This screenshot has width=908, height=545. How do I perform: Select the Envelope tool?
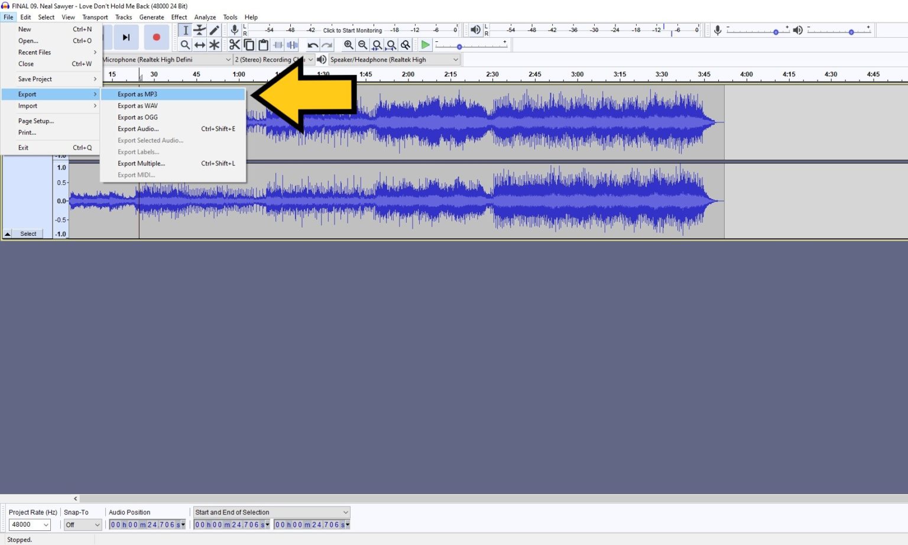click(200, 30)
